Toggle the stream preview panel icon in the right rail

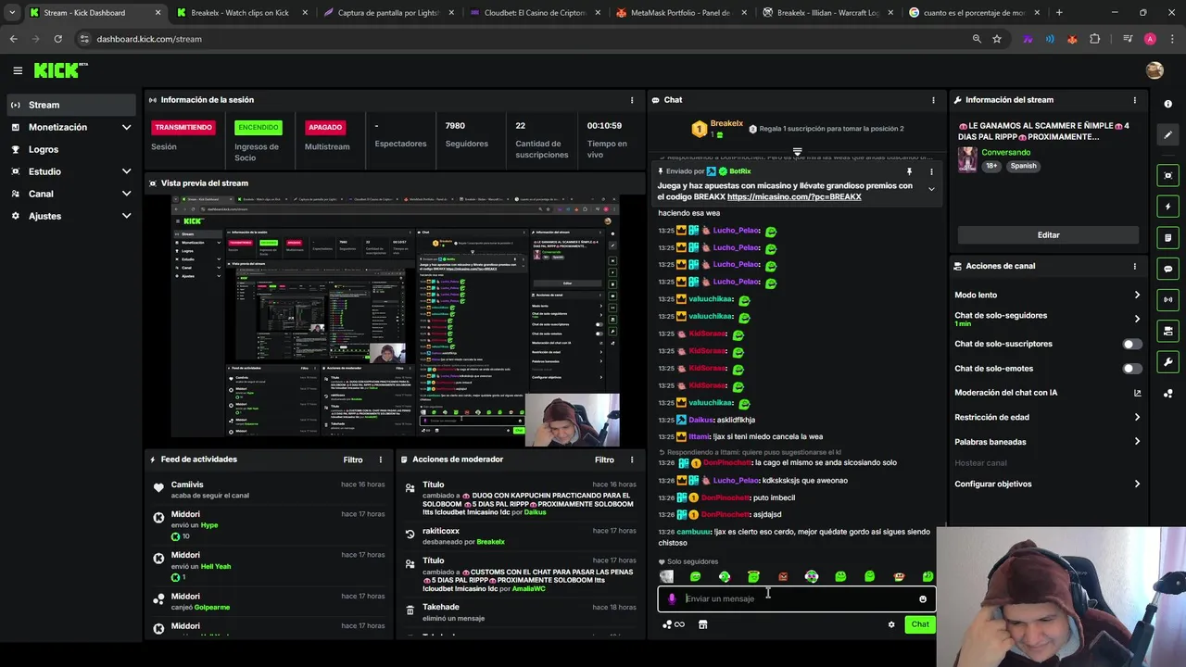click(1168, 175)
